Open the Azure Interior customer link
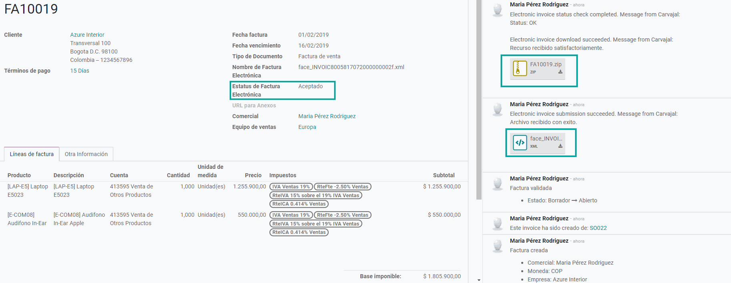Image resolution: width=731 pixels, height=283 pixels. (x=87, y=35)
